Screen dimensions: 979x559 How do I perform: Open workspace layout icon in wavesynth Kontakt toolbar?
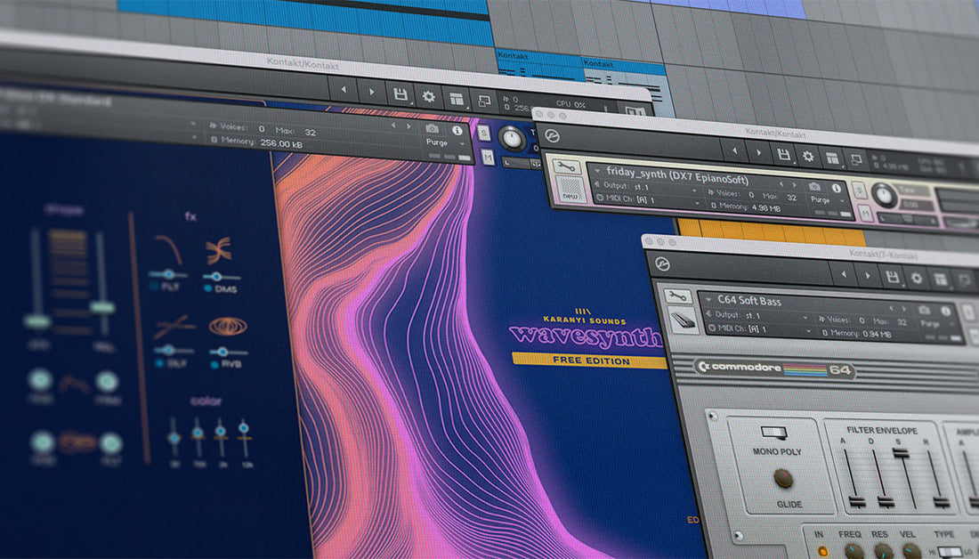tap(457, 98)
